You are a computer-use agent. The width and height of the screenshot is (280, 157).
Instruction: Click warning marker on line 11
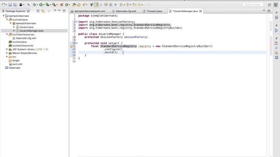[71, 46]
